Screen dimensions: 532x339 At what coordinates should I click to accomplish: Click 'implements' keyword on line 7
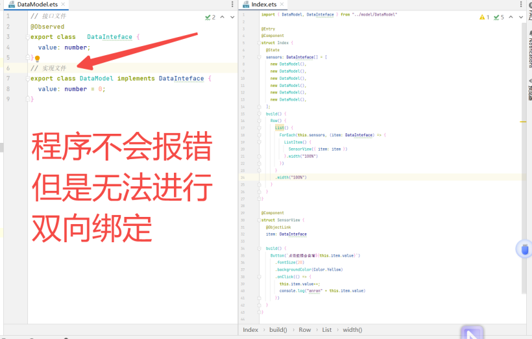coord(136,79)
